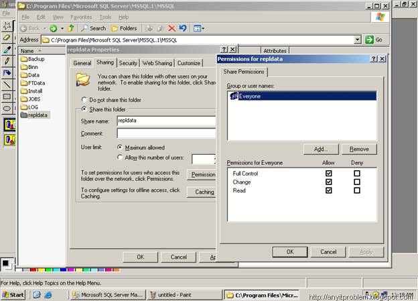Click the Share name input field
The height and width of the screenshot is (301, 418).
(166, 121)
